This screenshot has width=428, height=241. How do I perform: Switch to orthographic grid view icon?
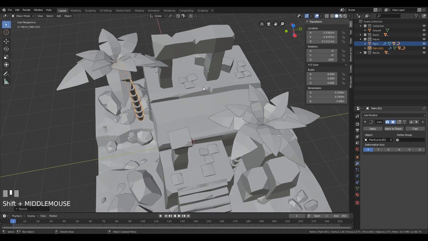pos(262,24)
